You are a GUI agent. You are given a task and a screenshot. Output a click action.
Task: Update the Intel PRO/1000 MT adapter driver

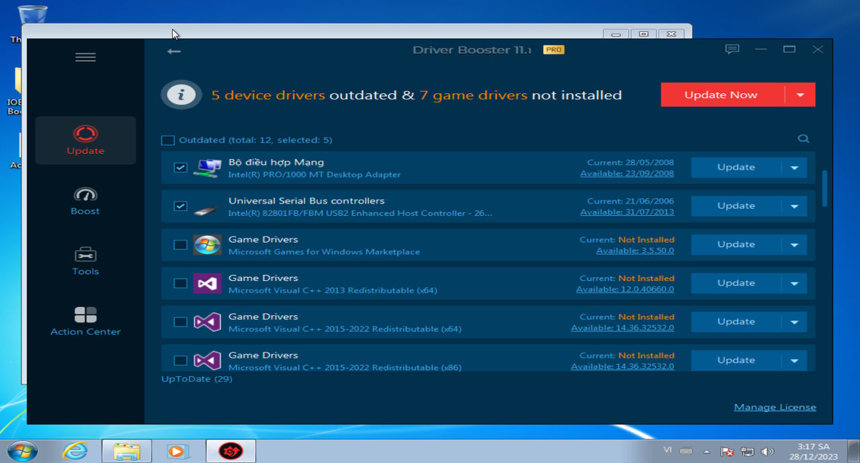click(x=736, y=167)
